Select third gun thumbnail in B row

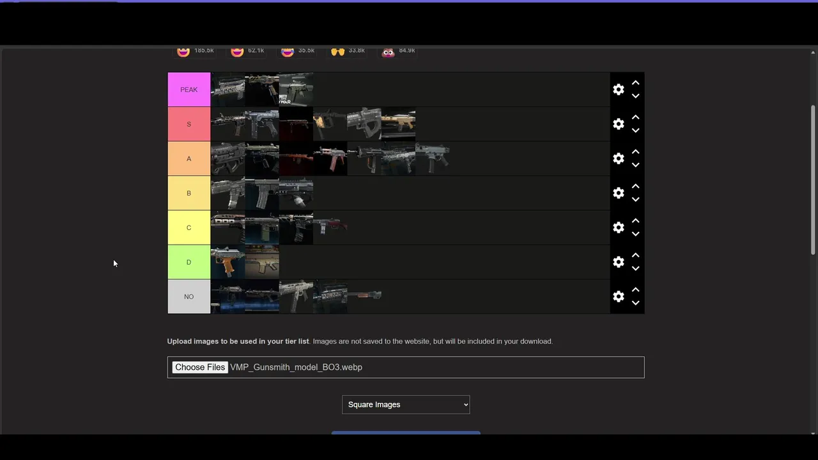coord(297,193)
